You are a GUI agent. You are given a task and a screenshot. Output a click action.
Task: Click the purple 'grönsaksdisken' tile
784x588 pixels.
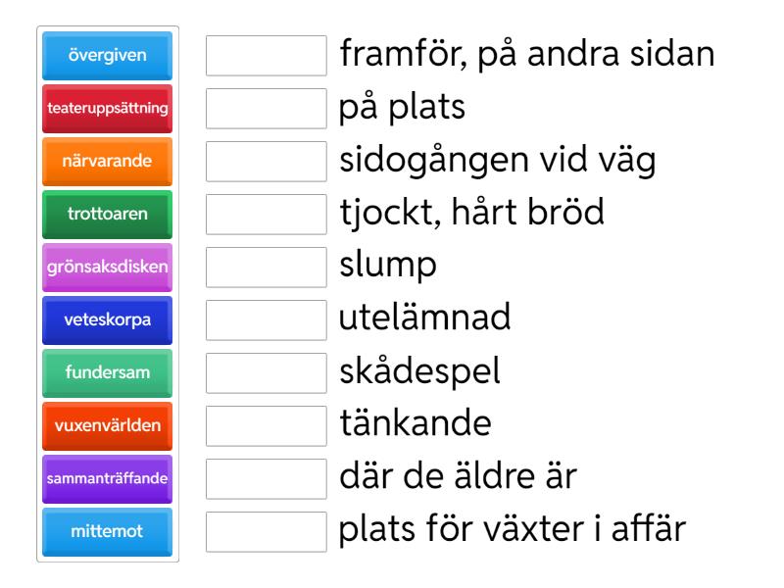[108, 268]
